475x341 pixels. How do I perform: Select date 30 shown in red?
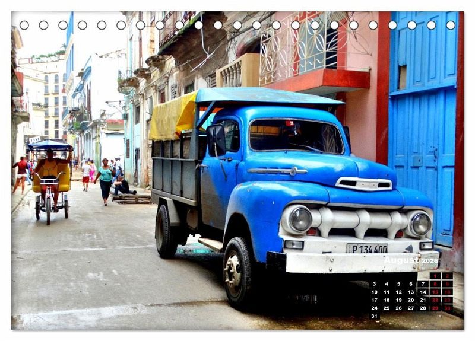click(x=447, y=308)
